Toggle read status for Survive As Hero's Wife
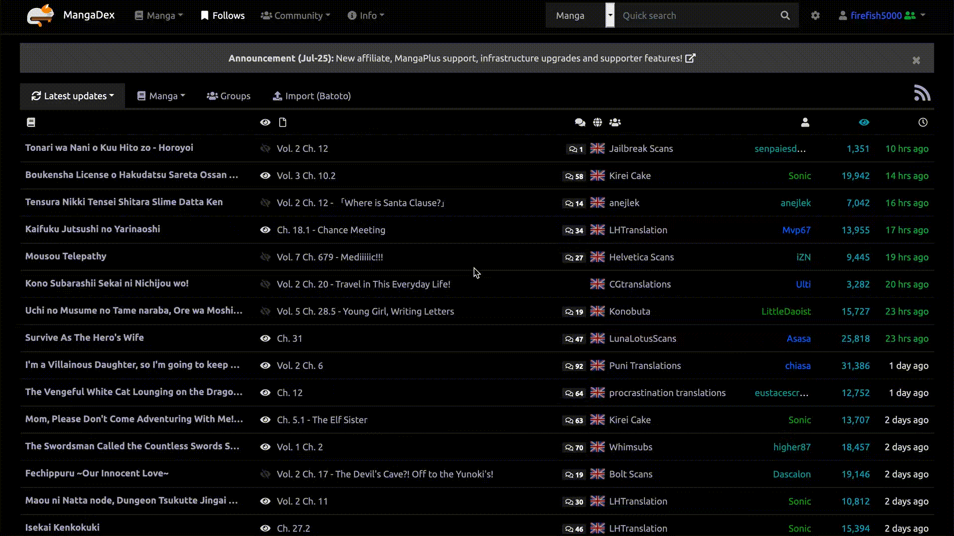Viewport: 954px width, 536px height. (x=265, y=338)
